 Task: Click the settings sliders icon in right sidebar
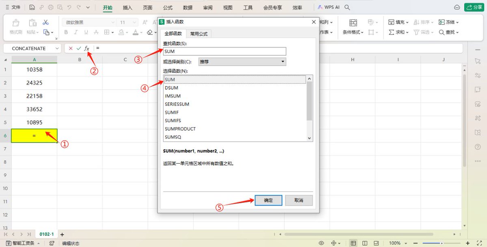pos(478,75)
